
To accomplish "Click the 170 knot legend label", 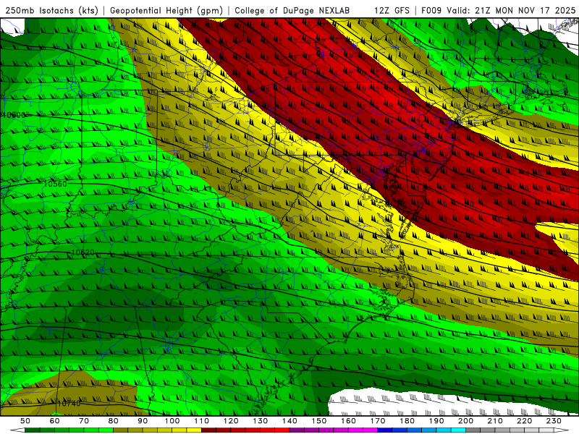I will point(378,421).
